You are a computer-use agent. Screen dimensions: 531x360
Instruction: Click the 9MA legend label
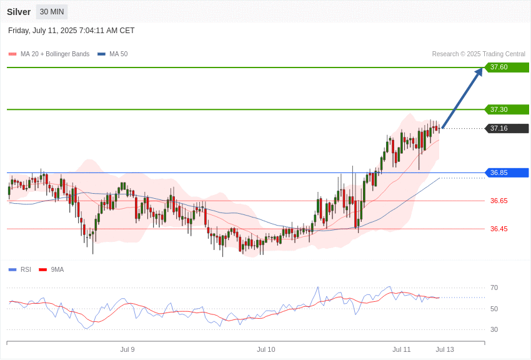(x=57, y=269)
